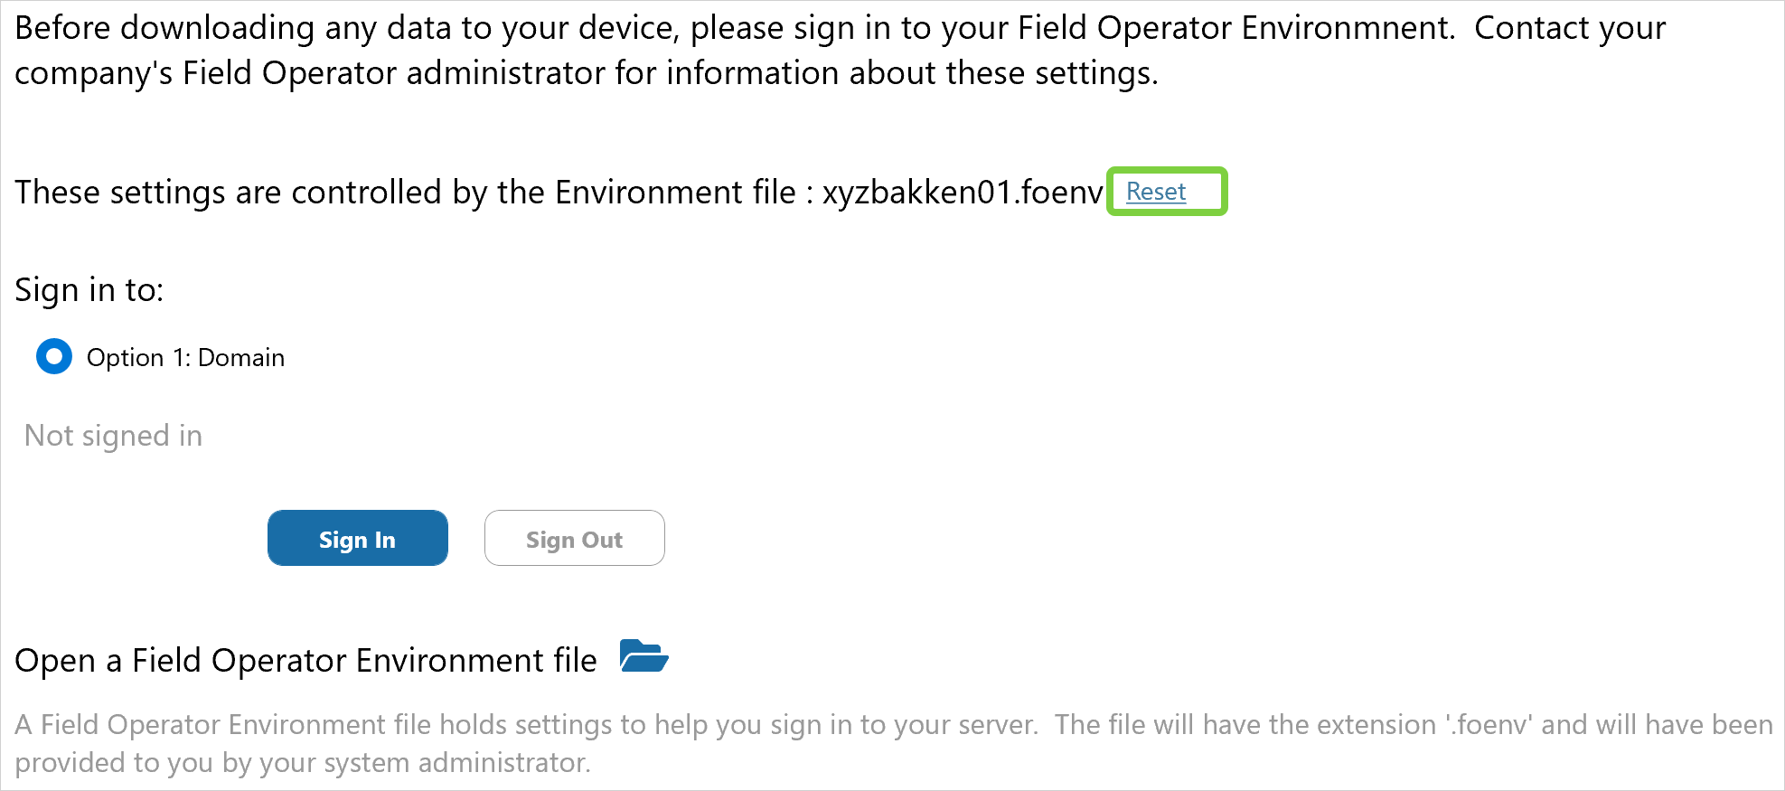Click the Reset link

tap(1155, 192)
